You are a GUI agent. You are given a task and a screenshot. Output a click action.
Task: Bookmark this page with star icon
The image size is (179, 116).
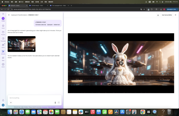(144, 9)
